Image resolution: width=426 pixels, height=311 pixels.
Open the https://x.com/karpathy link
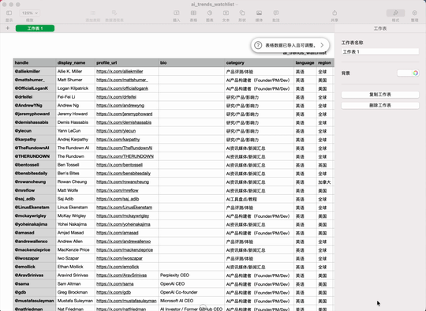(118, 140)
